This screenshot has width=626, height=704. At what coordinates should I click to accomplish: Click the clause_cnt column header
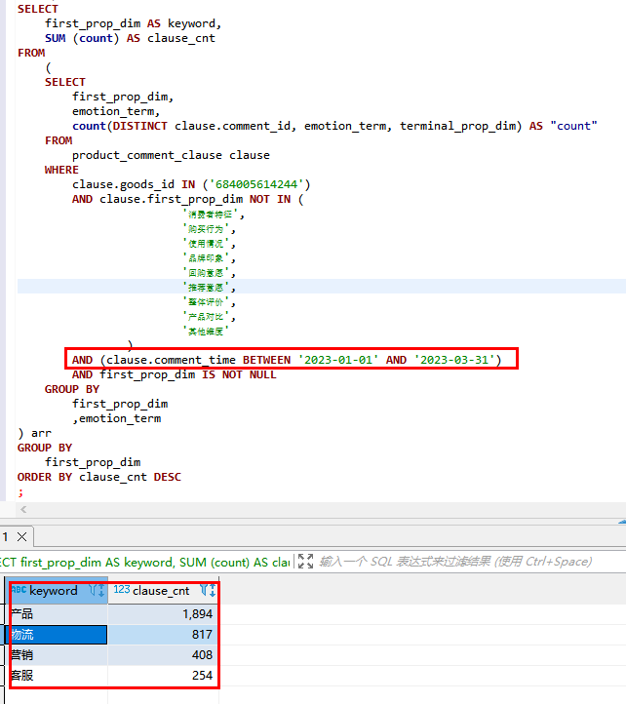point(164,591)
